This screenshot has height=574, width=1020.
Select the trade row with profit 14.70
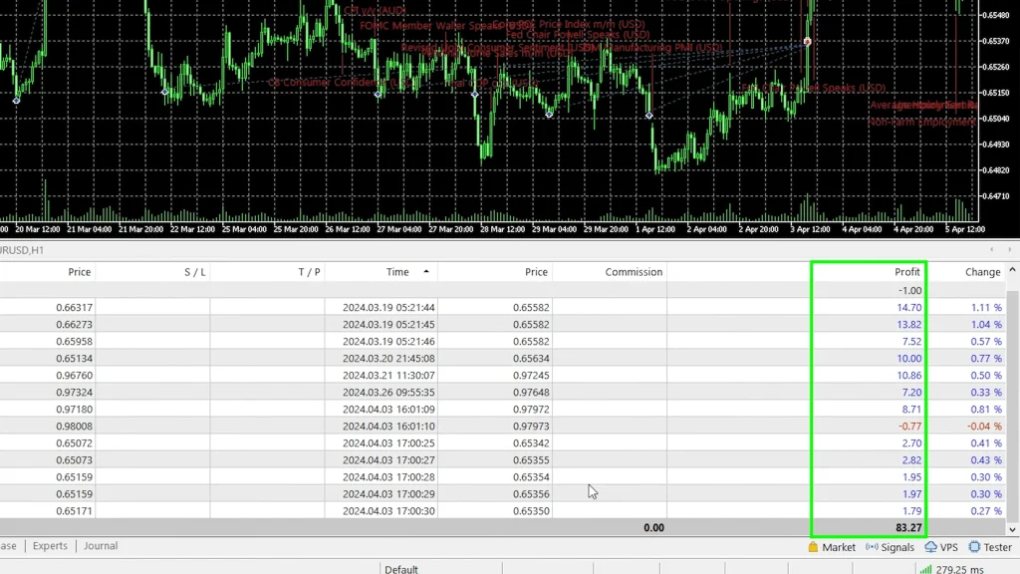point(498,308)
